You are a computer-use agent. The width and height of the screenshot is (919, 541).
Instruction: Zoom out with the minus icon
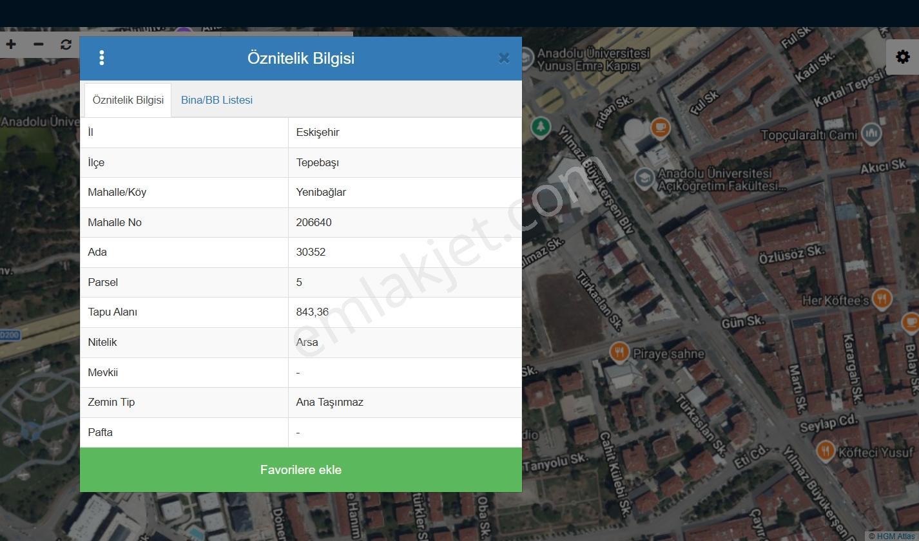[x=39, y=44]
